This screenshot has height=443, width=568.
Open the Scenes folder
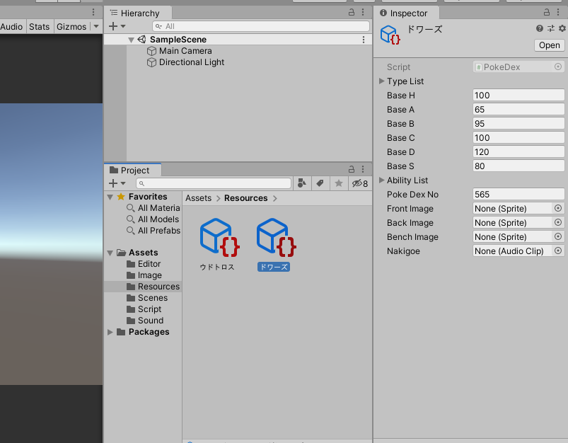click(x=147, y=298)
